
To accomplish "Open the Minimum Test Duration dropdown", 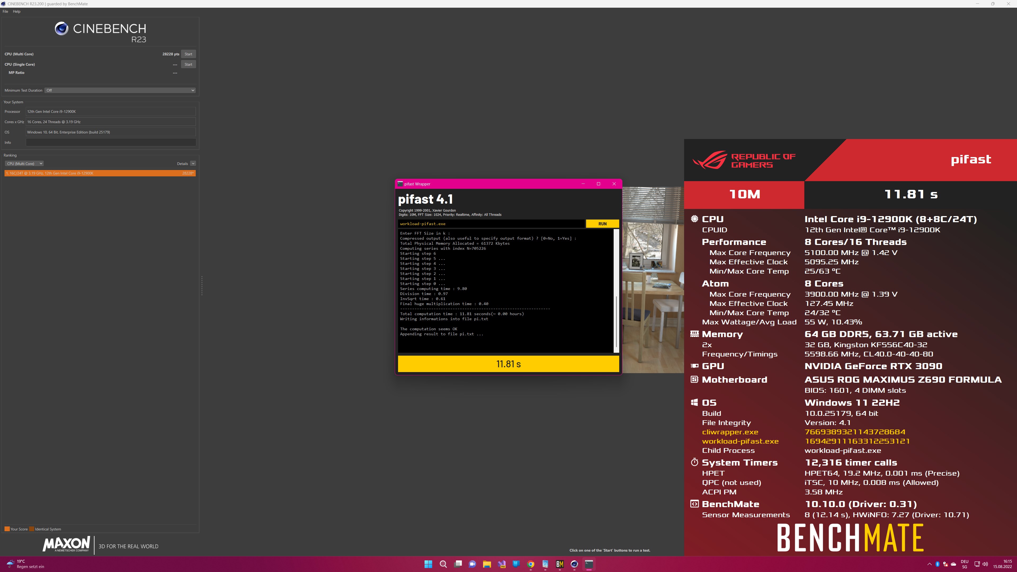I will (120, 90).
